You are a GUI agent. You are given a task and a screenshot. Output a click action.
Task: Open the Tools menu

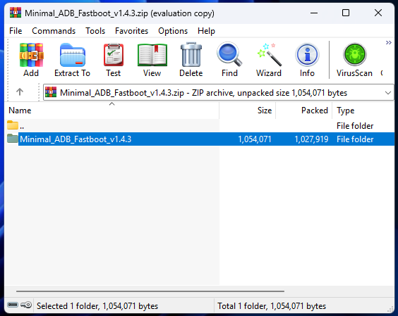95,31
